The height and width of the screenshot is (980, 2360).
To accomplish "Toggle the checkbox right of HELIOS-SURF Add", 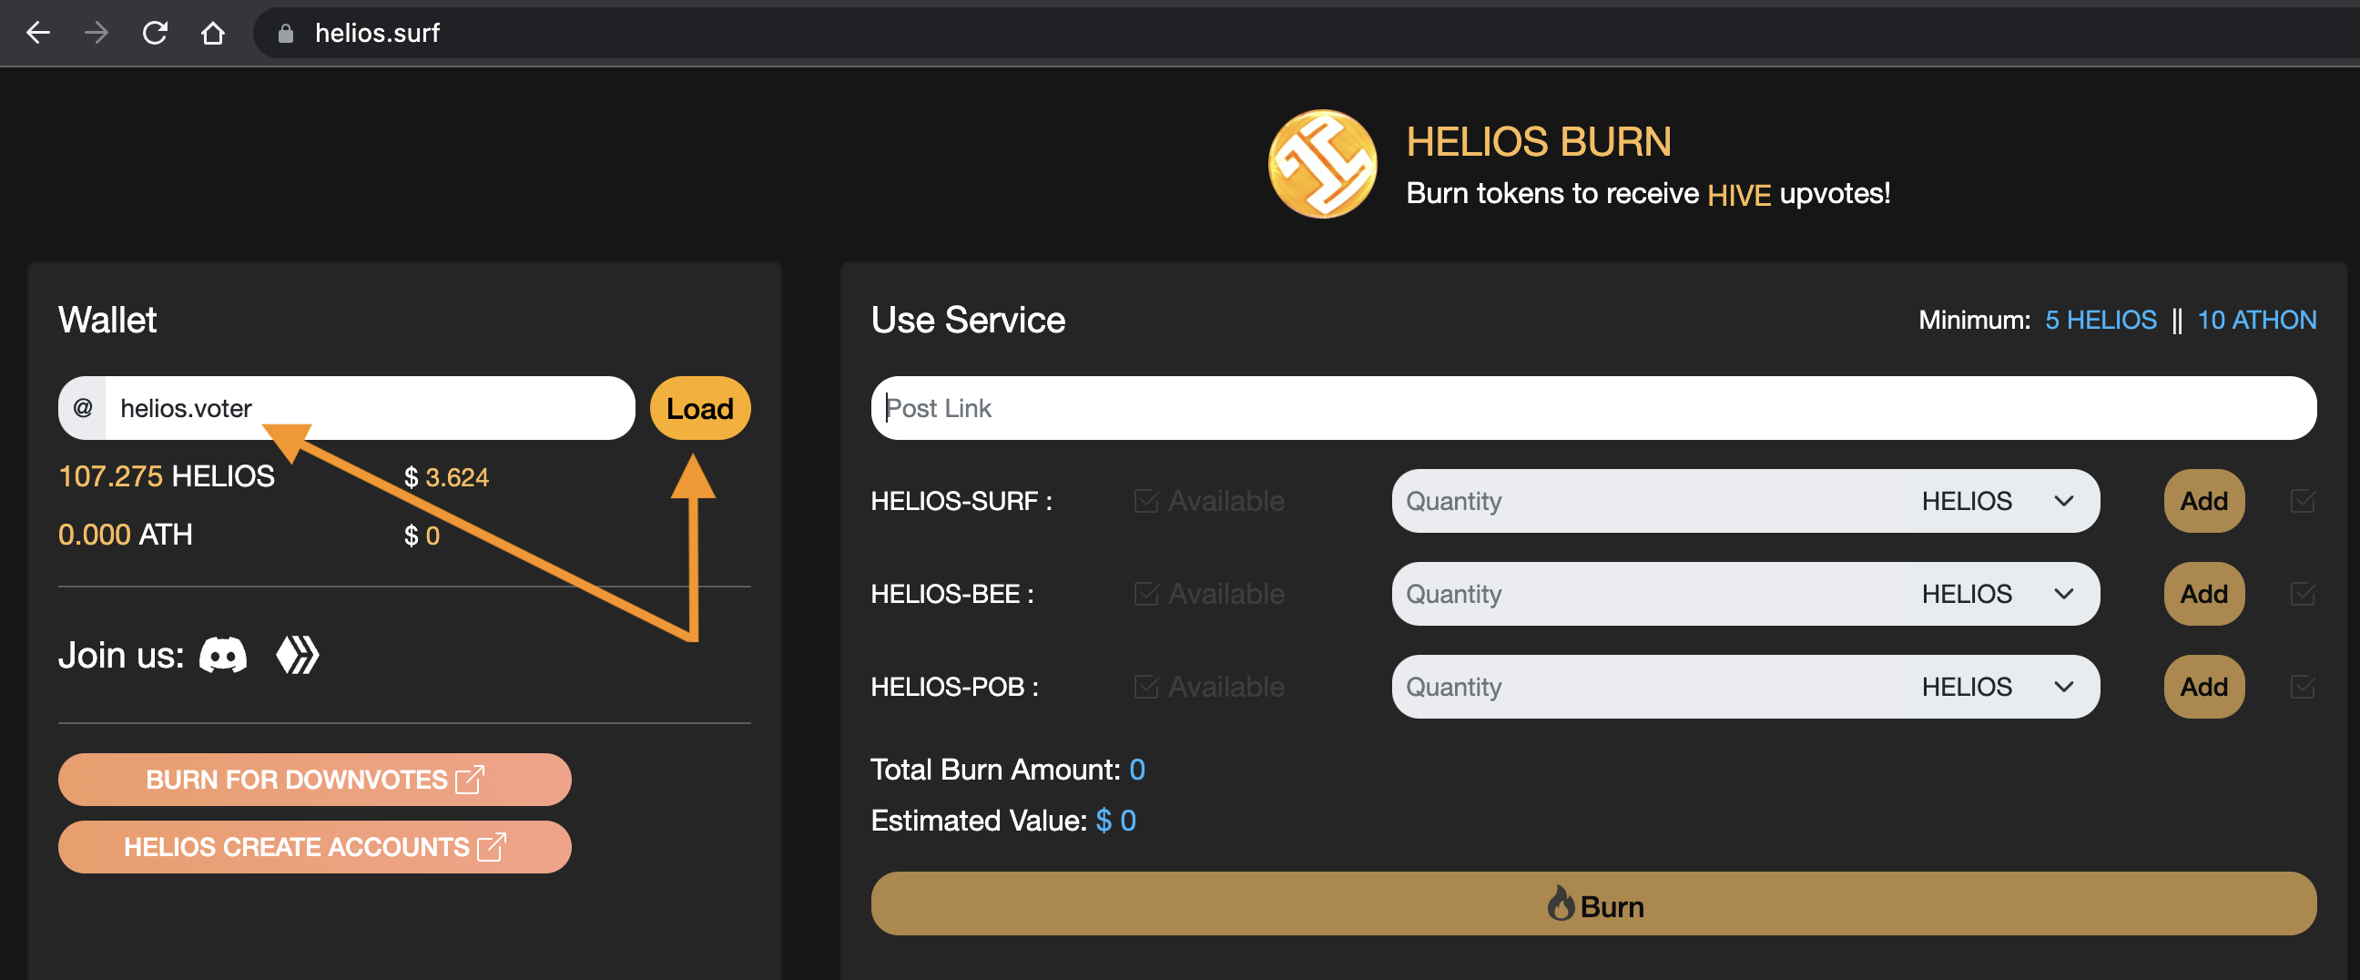I will [x=2303, y=502].
